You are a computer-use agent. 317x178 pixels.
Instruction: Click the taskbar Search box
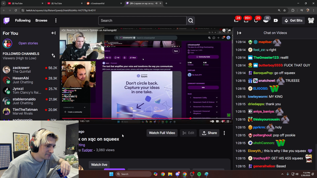point(133,174)
